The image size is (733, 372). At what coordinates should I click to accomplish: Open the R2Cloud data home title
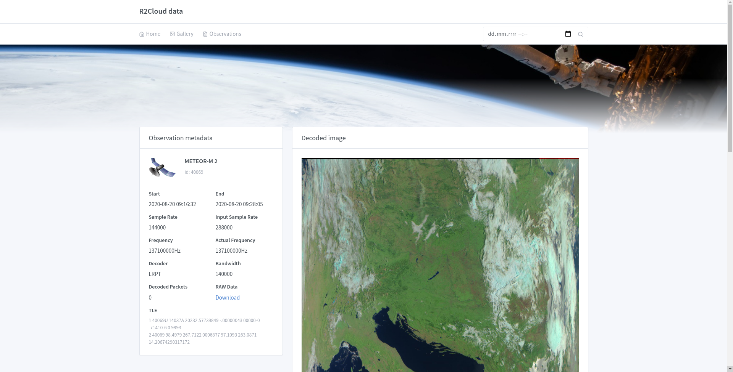pyautogui.click(x=161, y=11)
